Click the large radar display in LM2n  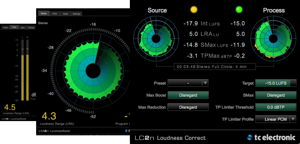93,71
